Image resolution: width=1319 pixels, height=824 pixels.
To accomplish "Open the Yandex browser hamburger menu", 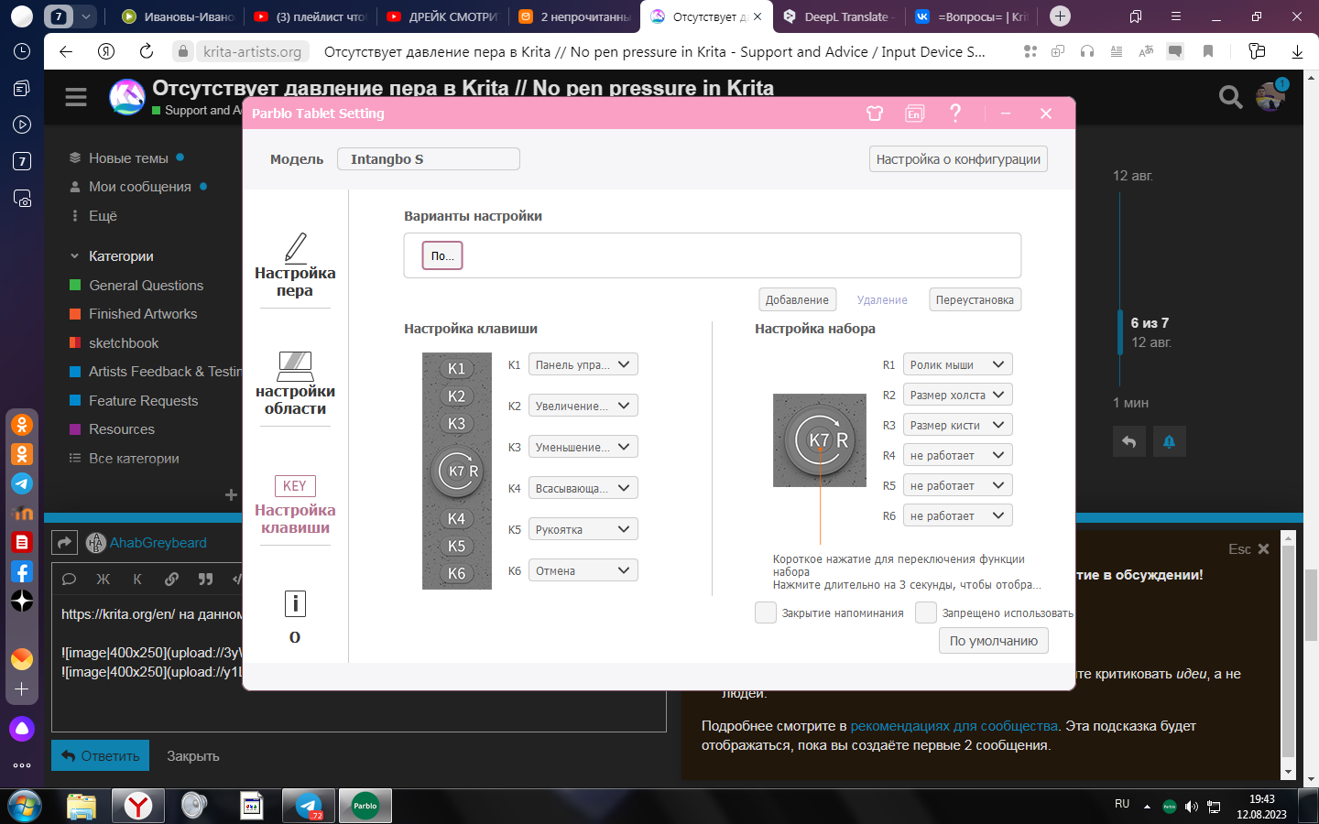I will [x=1176, y=16].
